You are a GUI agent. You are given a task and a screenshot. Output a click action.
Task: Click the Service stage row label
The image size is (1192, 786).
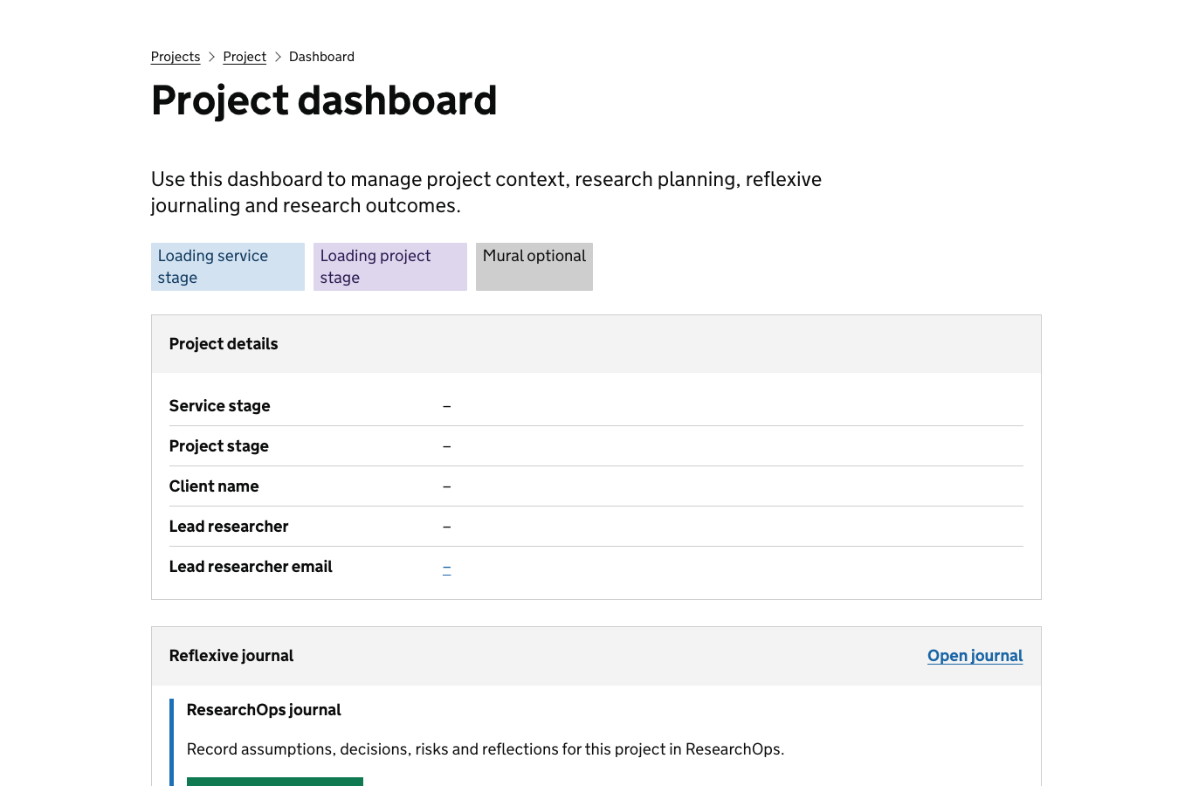(x=220, y=406)
